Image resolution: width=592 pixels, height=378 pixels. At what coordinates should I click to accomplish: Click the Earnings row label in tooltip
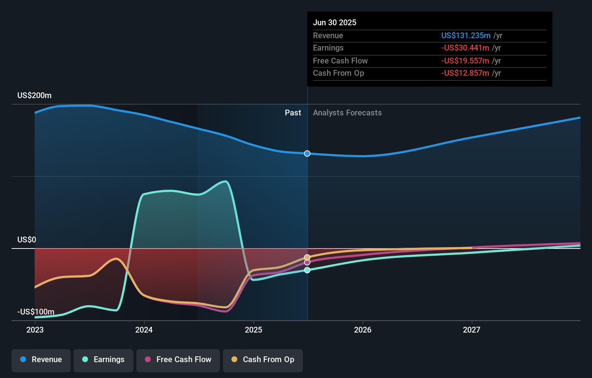click(328, 48)
